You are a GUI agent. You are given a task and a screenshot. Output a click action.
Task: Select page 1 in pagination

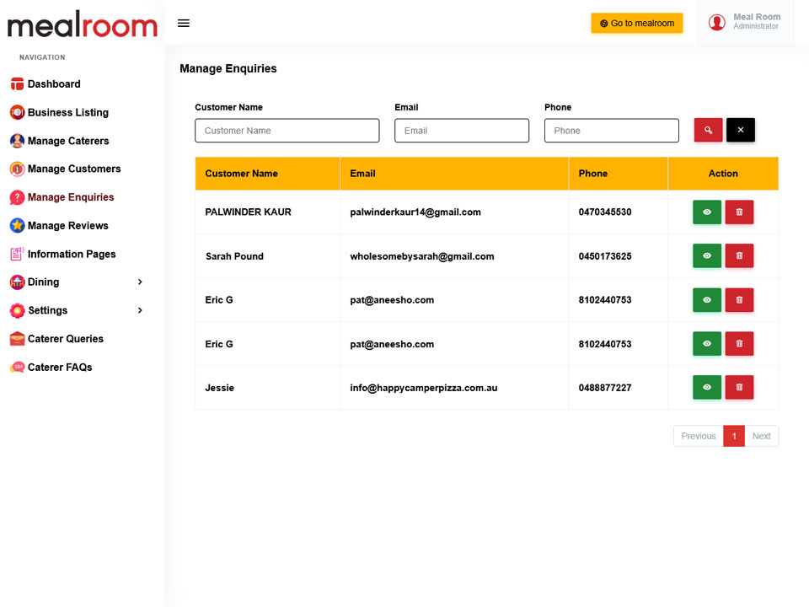[734, 436]
